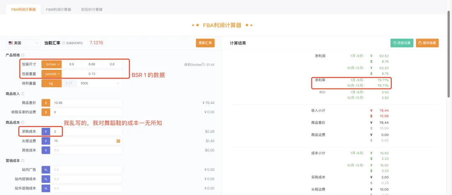Click the 计算结果 heading
The height and width of the screenshot is (195, 452).
point(238,43)
